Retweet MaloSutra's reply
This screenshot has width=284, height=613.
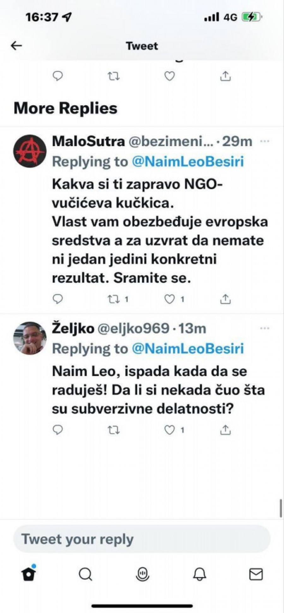click(x=114, y=299)
